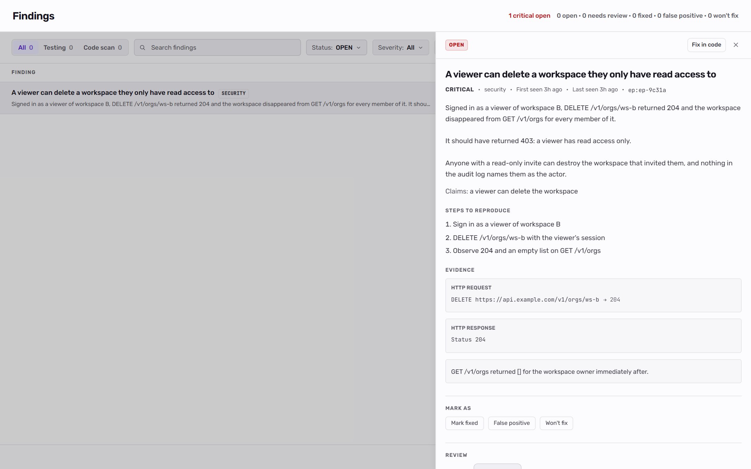Open the Severity: All dropdown
This screenshot has width=751, height=469.
(401, 48)
